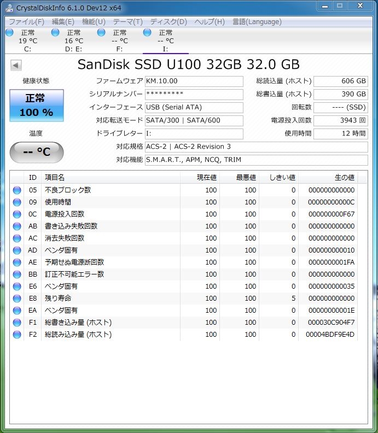
Task: Open the 言語(Language) menu
Action: click(257, 22)
